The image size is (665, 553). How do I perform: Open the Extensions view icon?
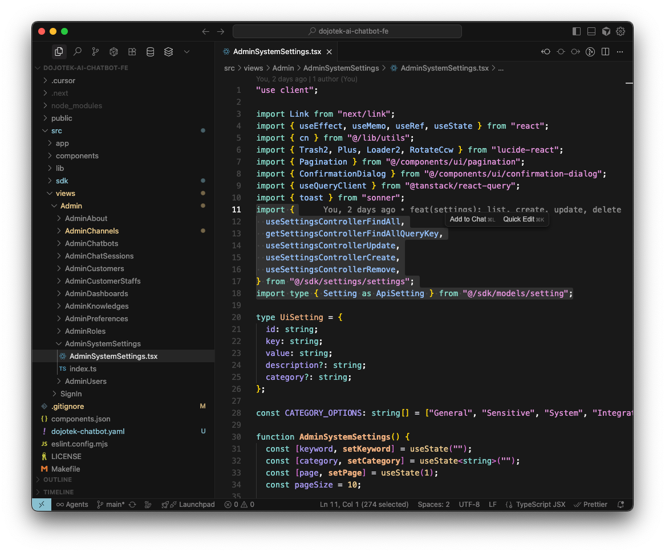point(132,52)
